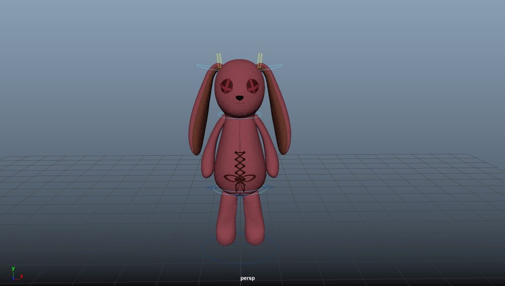Select the yellow control above the right-side ear
The width and height of the screenshot is (505, 286).
tap(259, 60)
